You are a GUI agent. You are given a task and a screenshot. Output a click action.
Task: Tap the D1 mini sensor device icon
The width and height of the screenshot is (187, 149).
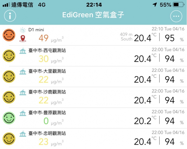[23, 30]
